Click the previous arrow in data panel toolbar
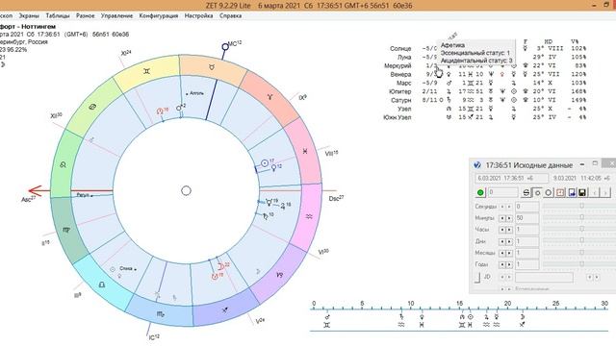This screenshot has height=346, width=616. (x=595, y=192)
